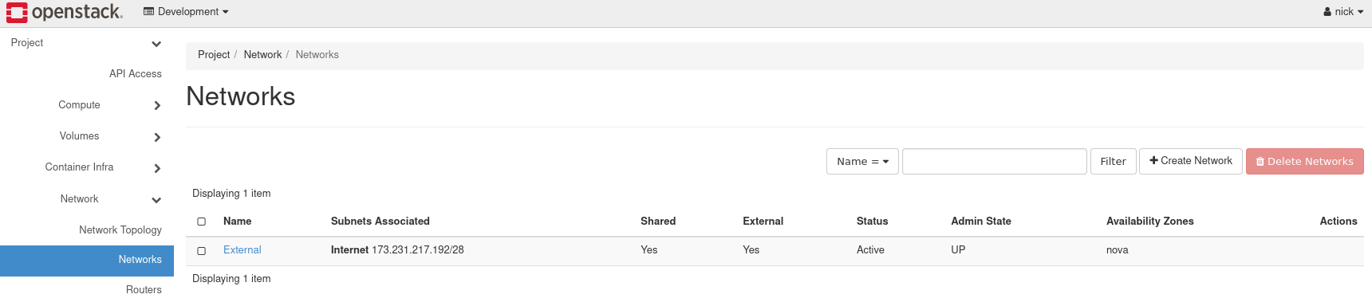This screenshot has width=1372, height=306.
Task: Open API Access page
Action: coord(136,74)
